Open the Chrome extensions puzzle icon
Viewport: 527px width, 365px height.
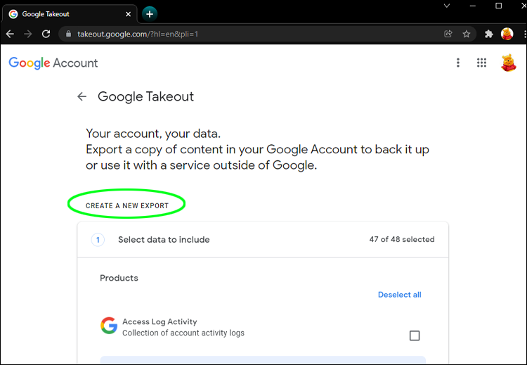(489, 34)
